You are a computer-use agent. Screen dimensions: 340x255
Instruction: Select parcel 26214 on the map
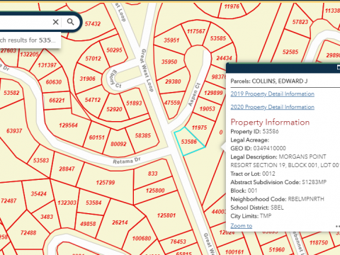point(120,222)
